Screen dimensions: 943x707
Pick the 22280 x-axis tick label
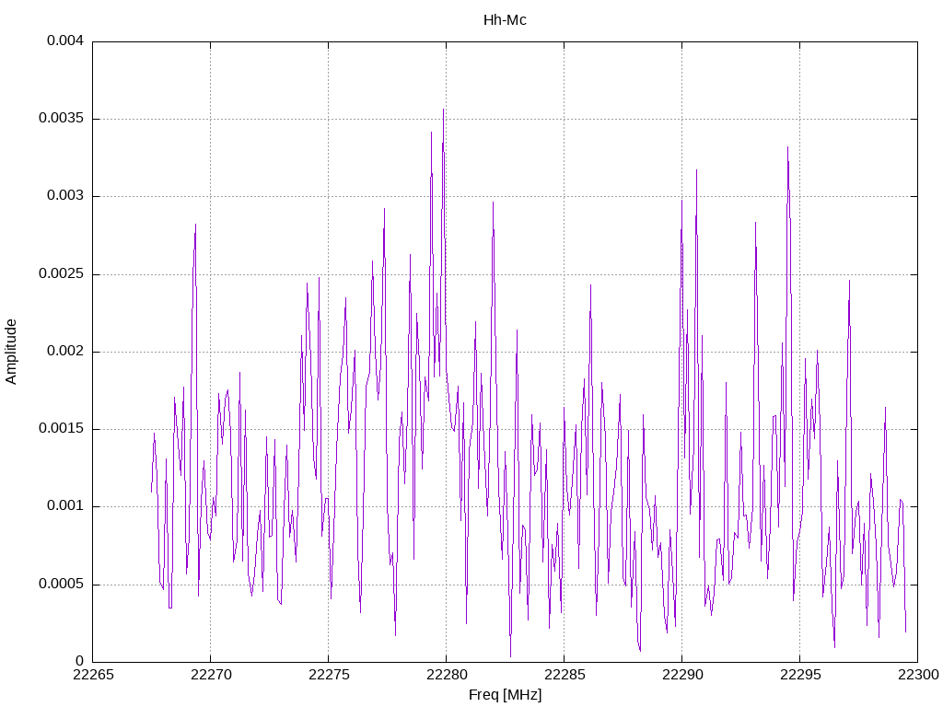point(446,676)
